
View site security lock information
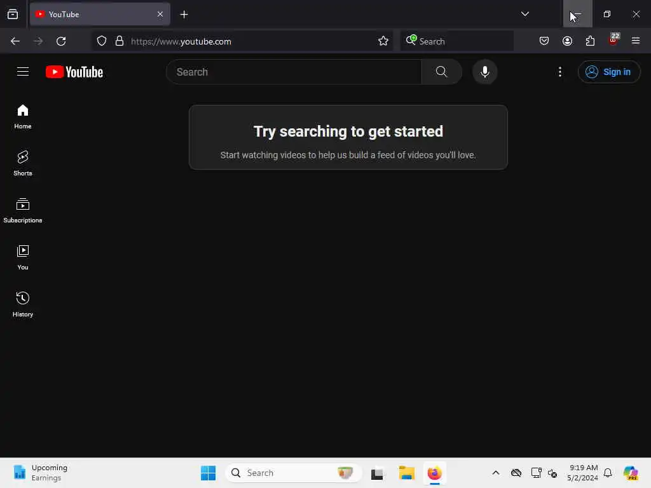tap(120, 41)
